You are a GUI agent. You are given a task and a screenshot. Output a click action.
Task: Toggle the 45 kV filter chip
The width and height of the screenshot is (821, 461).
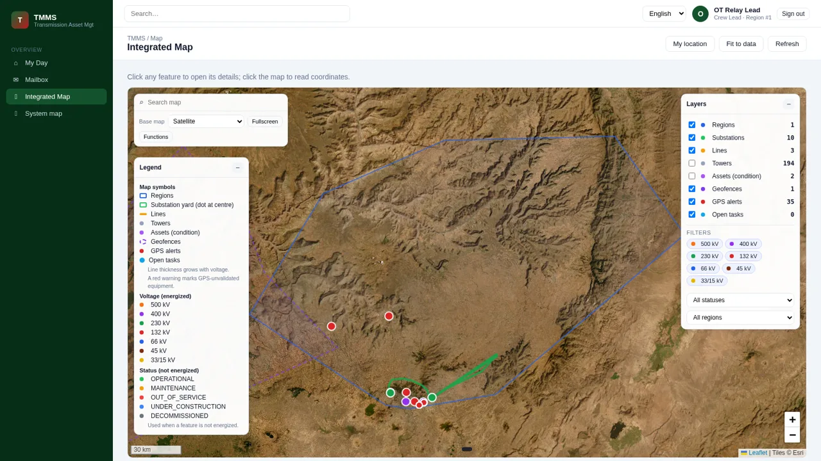[x=738, y=268]
